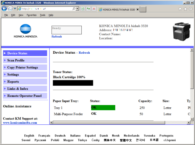
Task: Open the Home icon in the browser
Action: coord(180,9)
